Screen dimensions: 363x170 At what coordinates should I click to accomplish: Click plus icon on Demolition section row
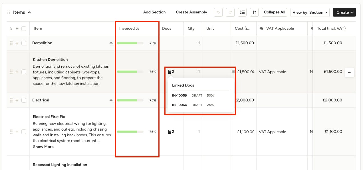[x=17, y=43]
